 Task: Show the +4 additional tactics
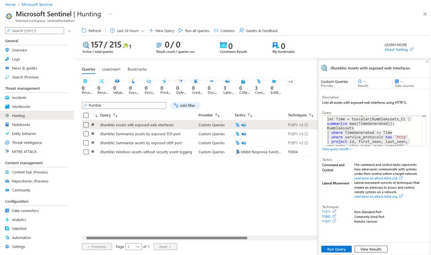[290, 81]
